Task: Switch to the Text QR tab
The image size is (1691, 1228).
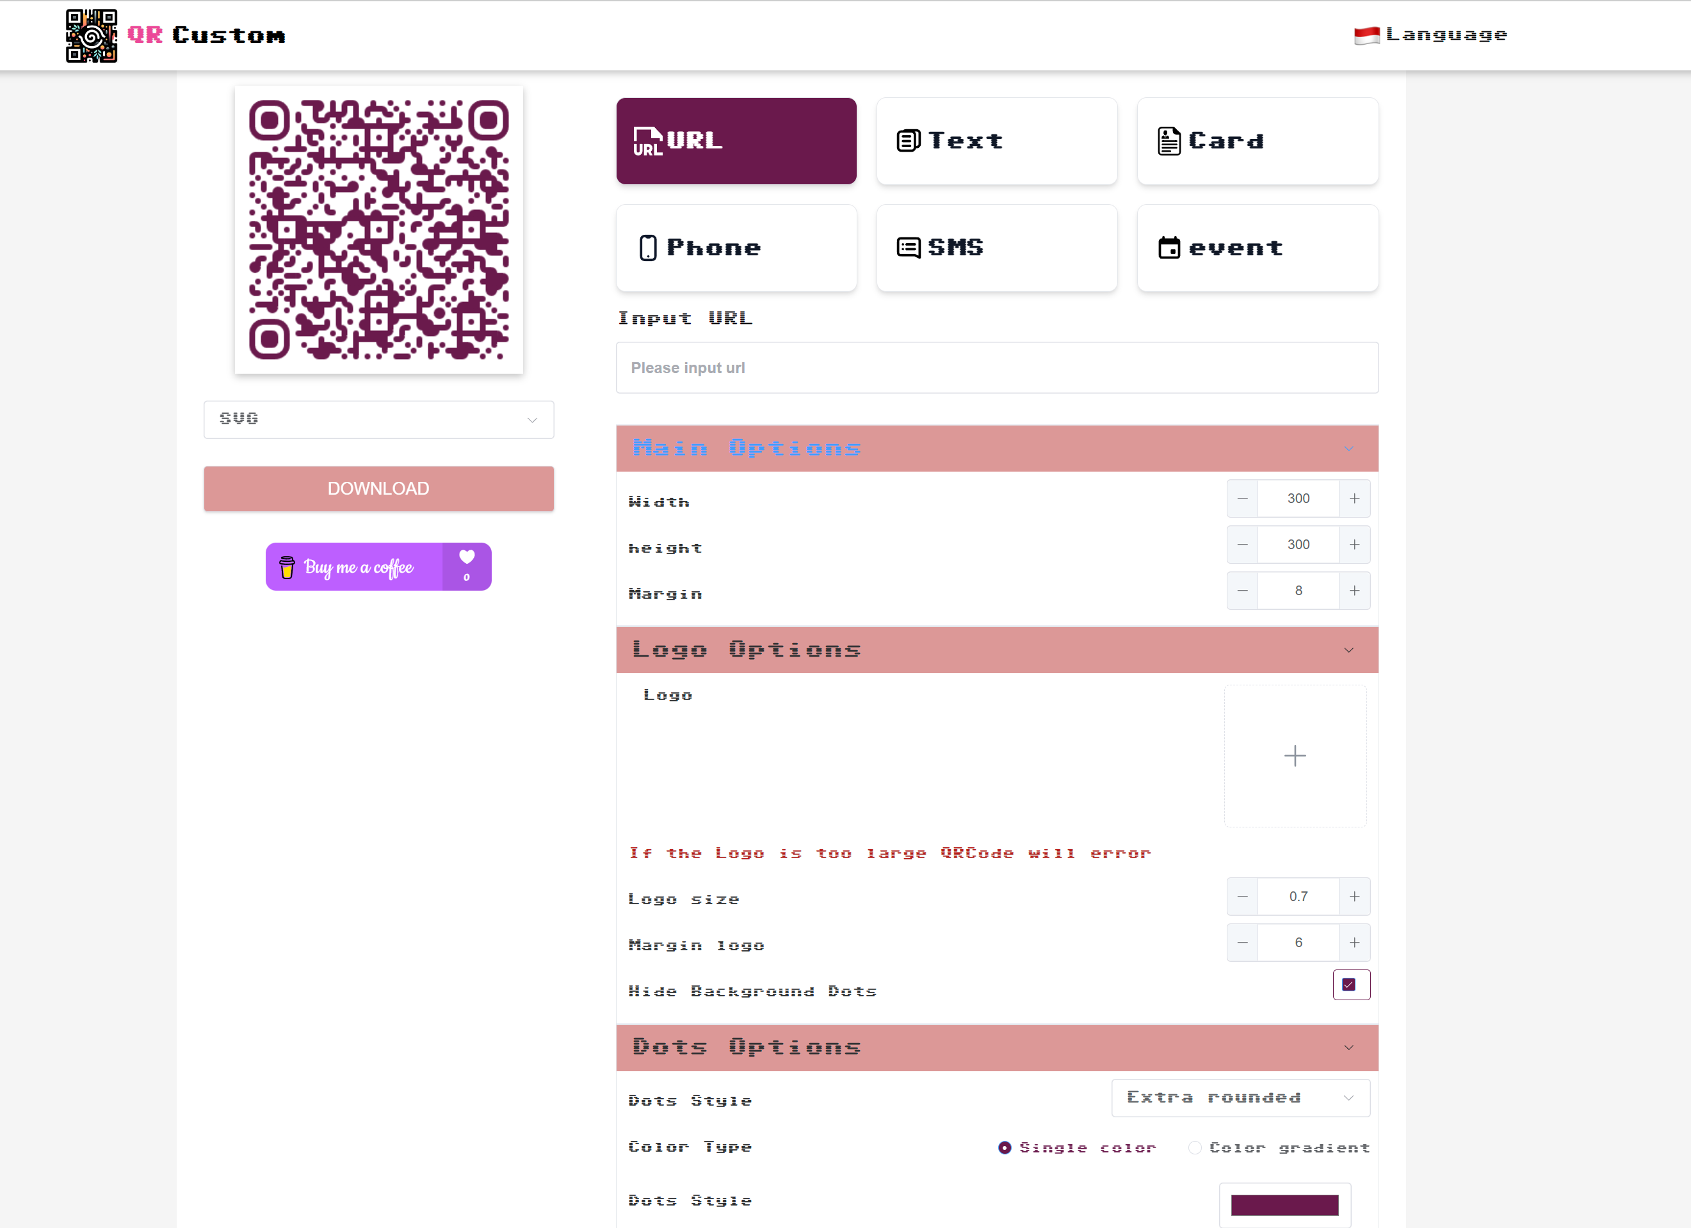Action: coord(996,141)
